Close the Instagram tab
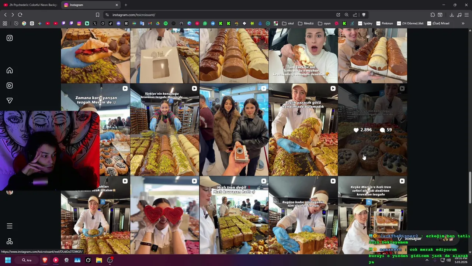 tap(117, 5)
